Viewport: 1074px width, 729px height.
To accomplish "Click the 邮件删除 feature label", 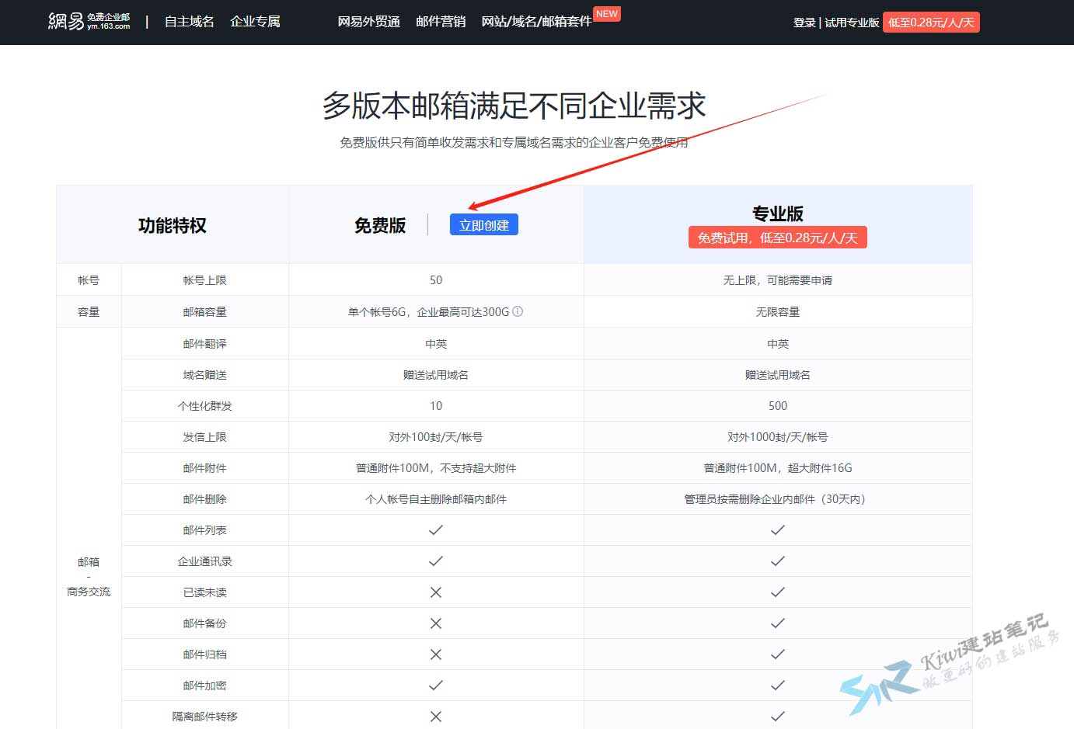I will (205, 499).
